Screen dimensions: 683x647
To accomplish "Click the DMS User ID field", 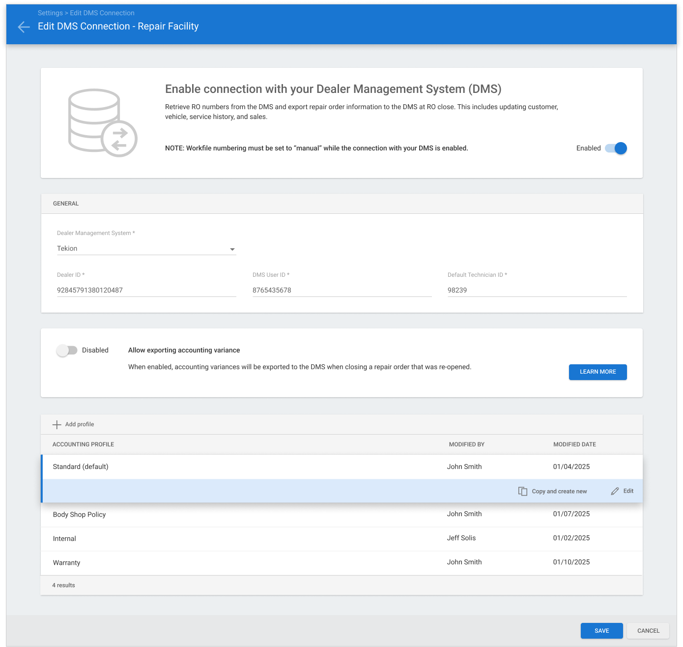I will [342, 290].
